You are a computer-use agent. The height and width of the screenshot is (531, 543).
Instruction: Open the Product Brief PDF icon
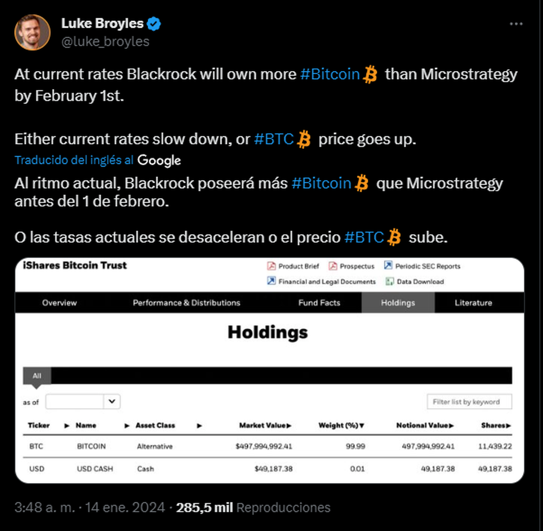pyautogui.click(x=271, y=266)
